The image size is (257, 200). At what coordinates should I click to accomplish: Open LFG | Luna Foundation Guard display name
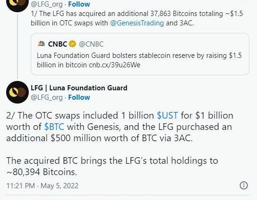coord(79,88)
